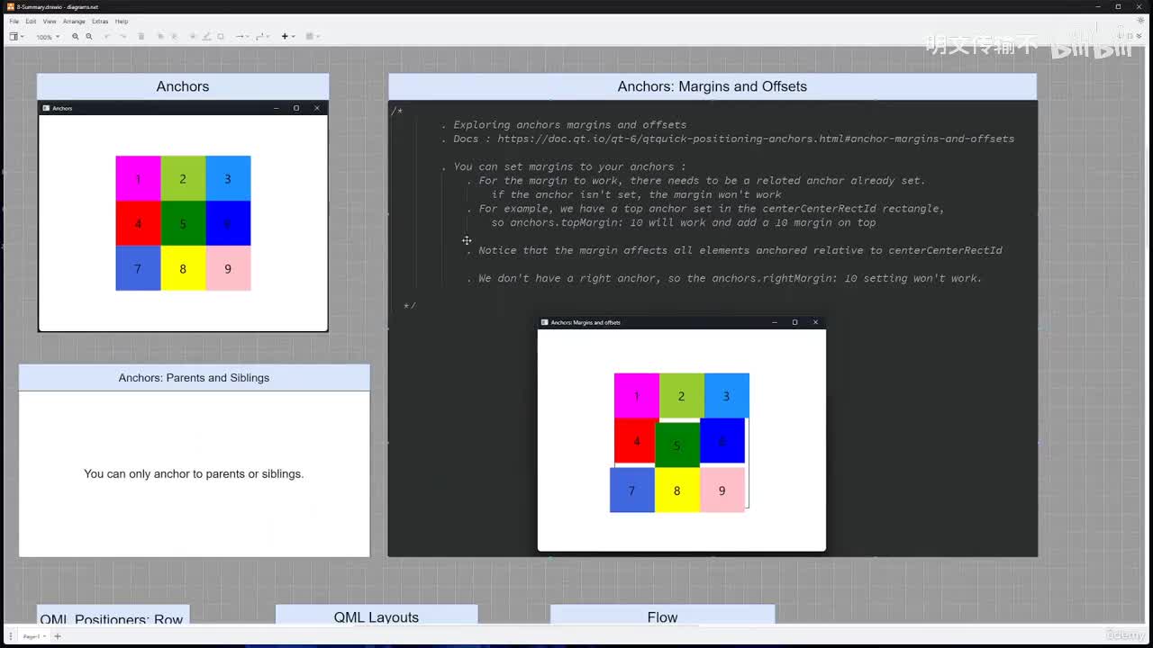Click the 'You can set margins to your anchors' line
The width and height of the screenshot is (1153, 648).
tap(564, 166)
